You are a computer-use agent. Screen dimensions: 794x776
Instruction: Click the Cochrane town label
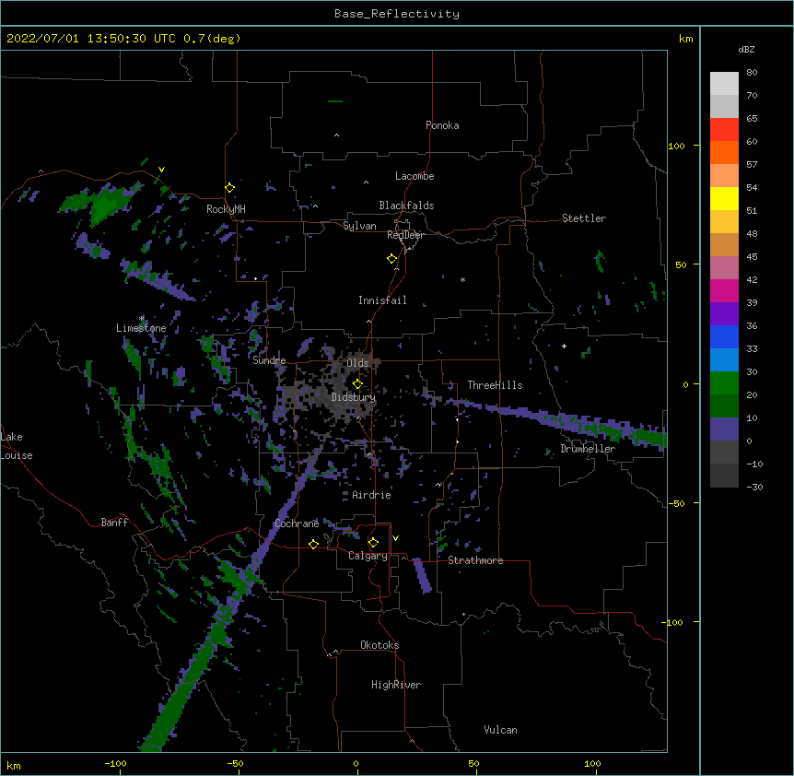[297, 523]
